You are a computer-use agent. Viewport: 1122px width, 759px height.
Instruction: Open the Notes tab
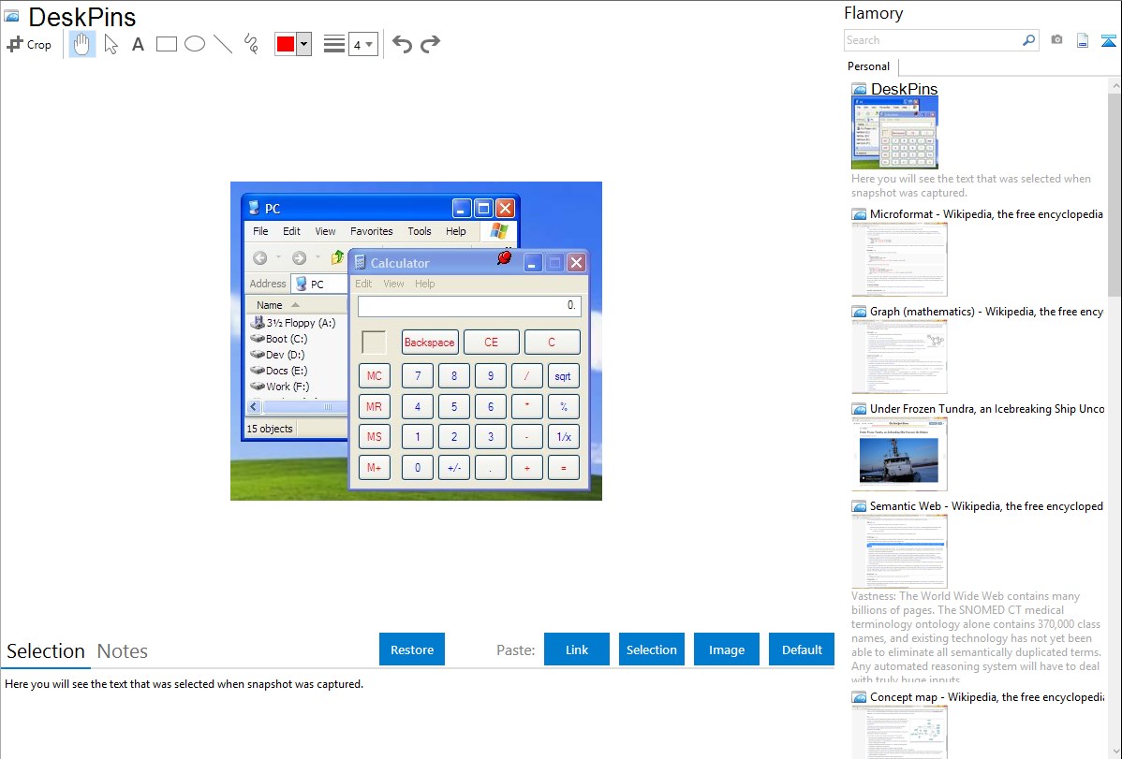[x=123, y=651]
